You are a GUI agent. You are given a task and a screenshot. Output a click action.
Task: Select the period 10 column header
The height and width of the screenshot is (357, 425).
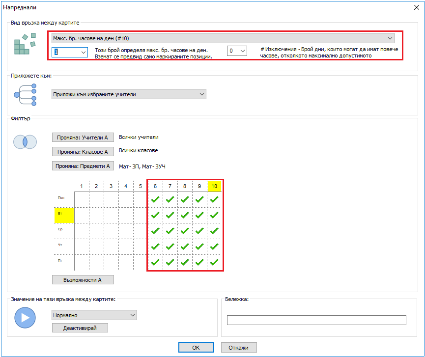214,186
